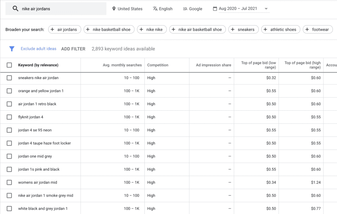The height and width of the screenshot is (214, 337).
Task: Click plus icon on nike air basketball shoe chip
Action: point(173,29)
